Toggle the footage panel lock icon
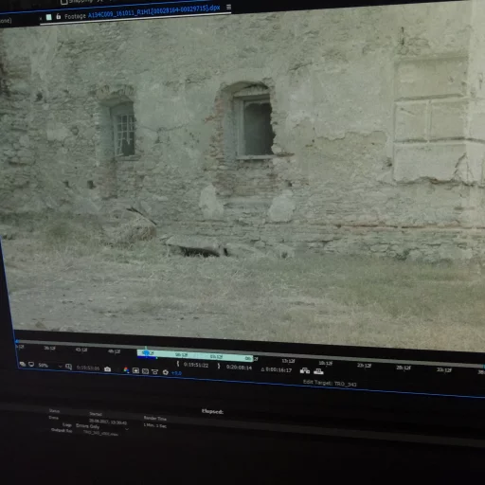The image size is (485, 485). pos(59,16)
